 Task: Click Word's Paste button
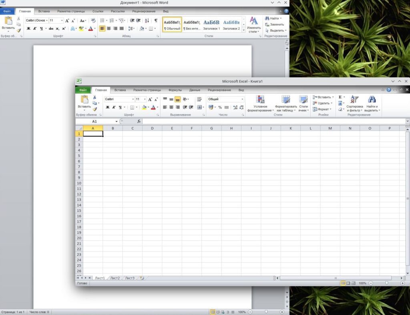(8, 24)
